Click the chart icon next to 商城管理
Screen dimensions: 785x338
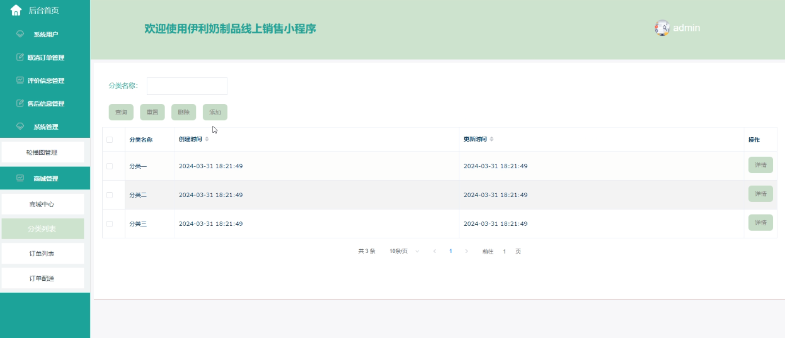pyautogui.click(x=20, y=179)
